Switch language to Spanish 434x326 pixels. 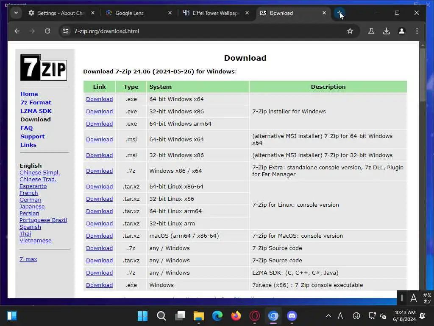point(30,227)
